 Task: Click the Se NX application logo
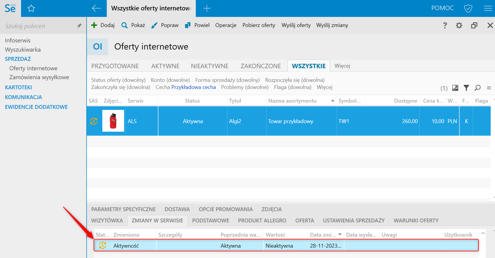(10, 8)
